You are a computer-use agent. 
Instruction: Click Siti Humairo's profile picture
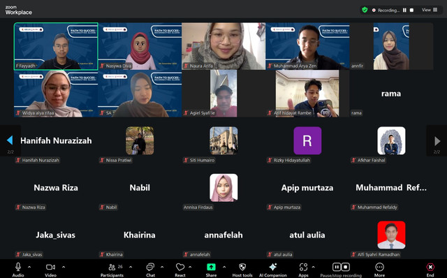[x=223, y=140]
